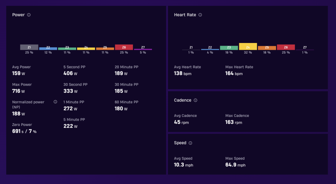The width and height of the screenshot is (336, 184).
Task: Click the Max Speed 64.9 mph value
Action: click(236, 165)
